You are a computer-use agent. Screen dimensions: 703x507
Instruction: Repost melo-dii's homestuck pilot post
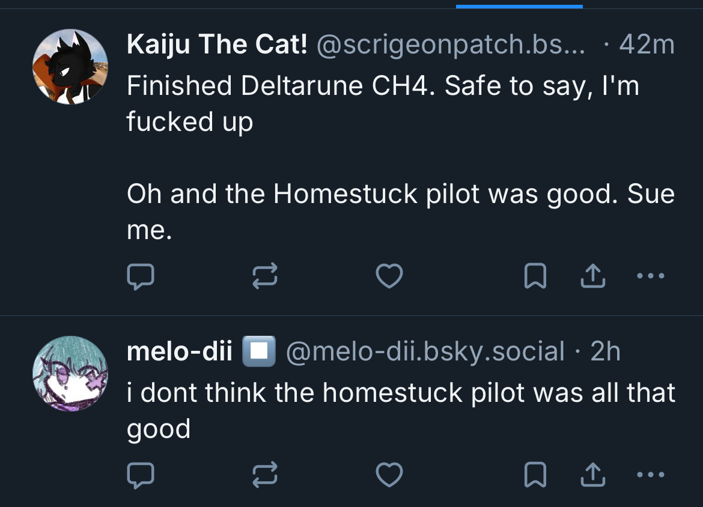point(264,475)
